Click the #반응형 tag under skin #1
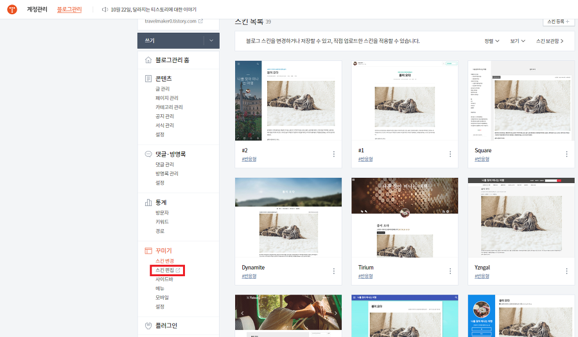Image resolution: width=578 pixels, height=337 pixels. [365, 159]
